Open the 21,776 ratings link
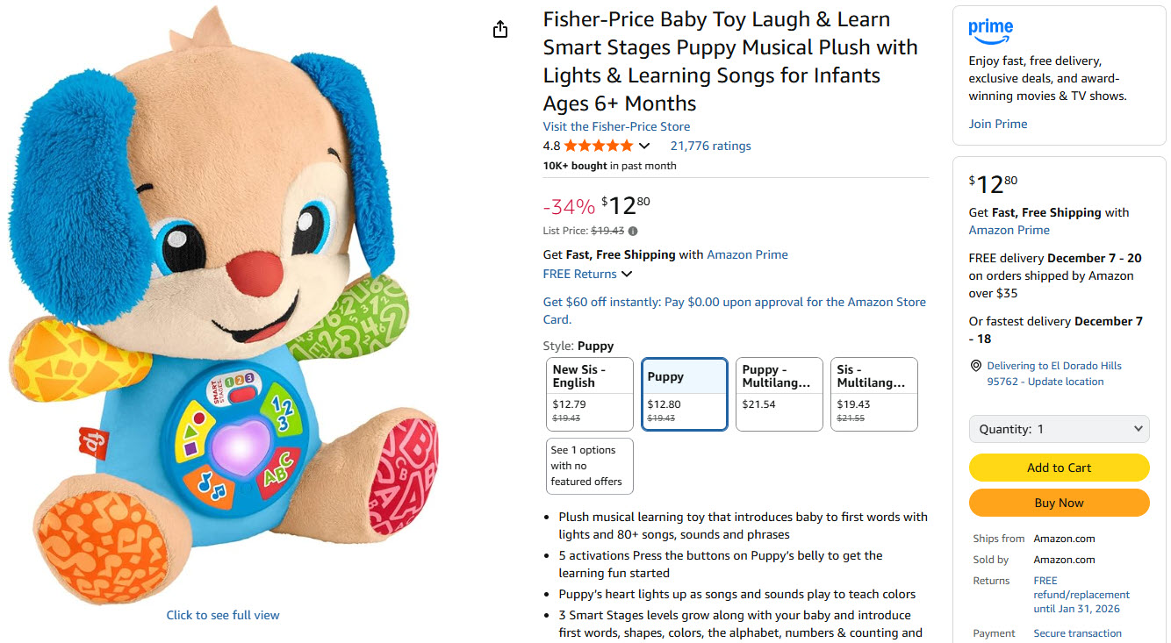Viewport: 1171px width, 643px height. coord(710,146)
